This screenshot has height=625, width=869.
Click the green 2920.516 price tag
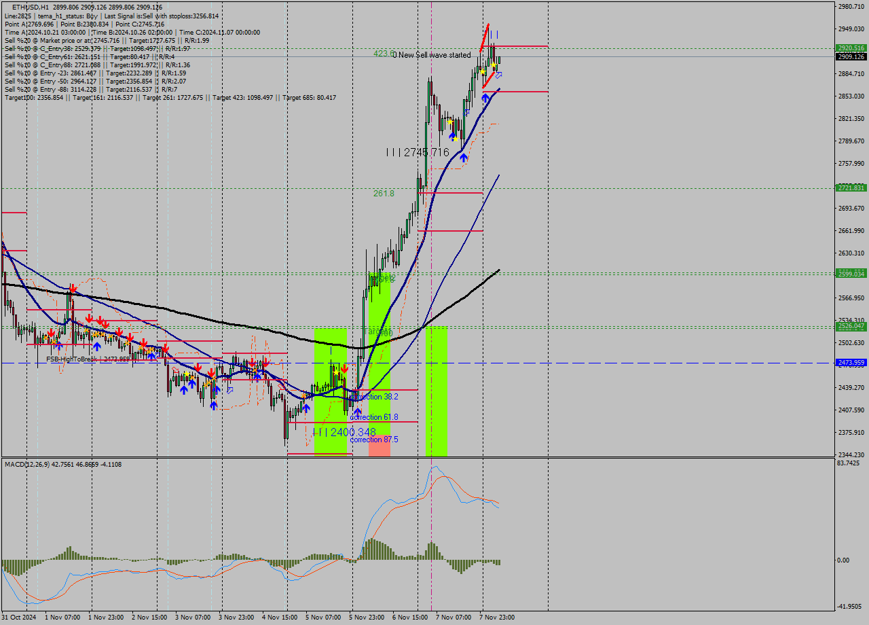pyautogui.click(x=851, y=48)
